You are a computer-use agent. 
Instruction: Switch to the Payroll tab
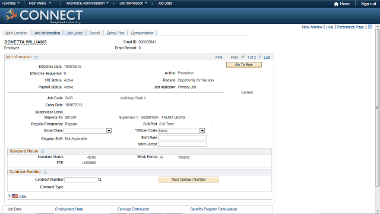pyautogui.click(x=94, y=33)
